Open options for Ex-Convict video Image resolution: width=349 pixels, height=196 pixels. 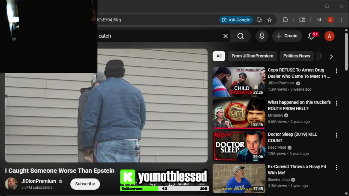click(x=336, y=167)
